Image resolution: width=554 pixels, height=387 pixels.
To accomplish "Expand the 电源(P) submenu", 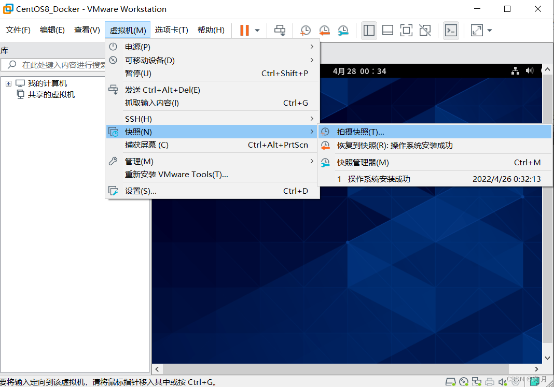I will coord(212,47).
